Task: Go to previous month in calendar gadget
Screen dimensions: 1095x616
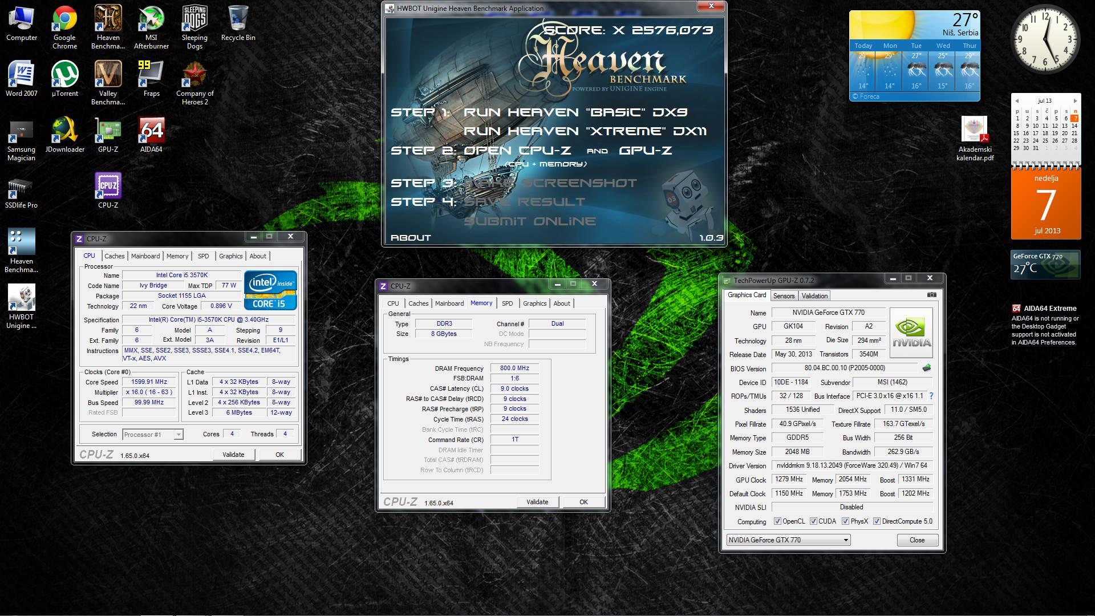Action: click(1016, 101)
